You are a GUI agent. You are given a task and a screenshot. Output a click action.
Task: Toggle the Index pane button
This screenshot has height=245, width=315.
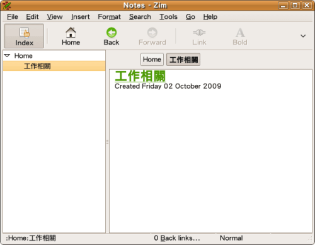pyautogui.click(x=24, y=36)
